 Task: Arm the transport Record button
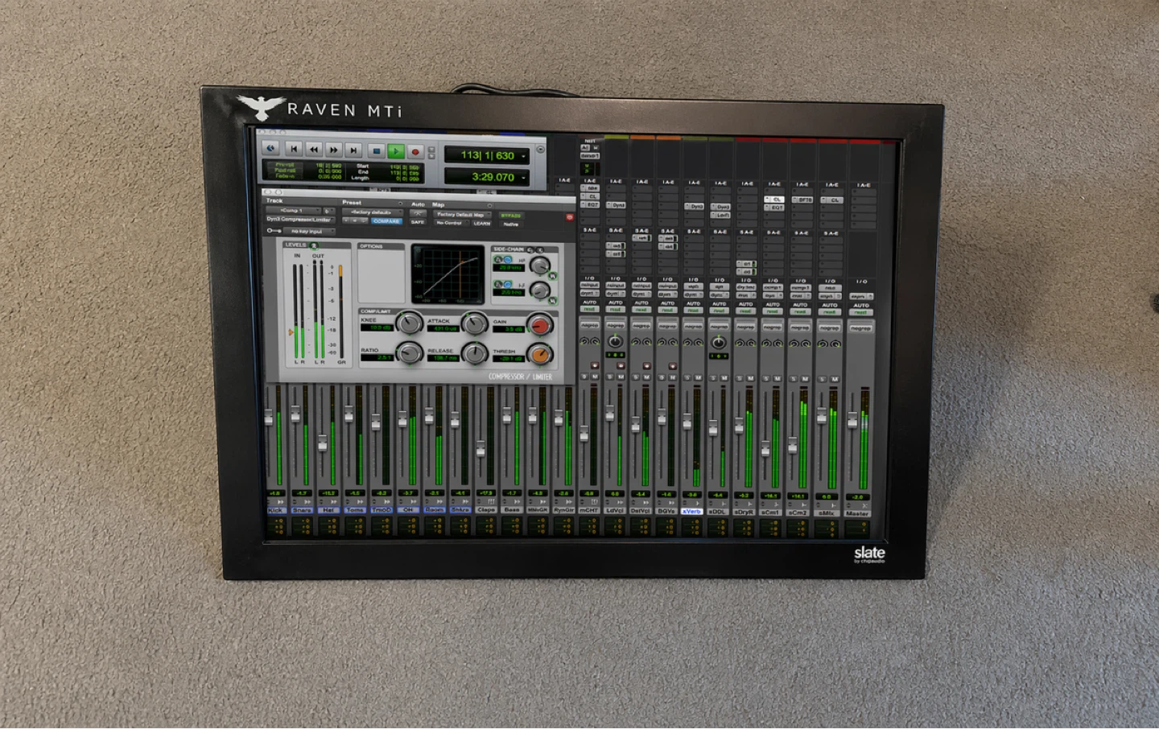click(x=415, y=151)
